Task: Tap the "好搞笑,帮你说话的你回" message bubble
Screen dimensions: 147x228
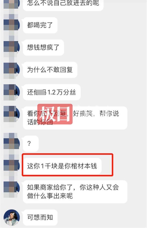Action: click(75, 118)
